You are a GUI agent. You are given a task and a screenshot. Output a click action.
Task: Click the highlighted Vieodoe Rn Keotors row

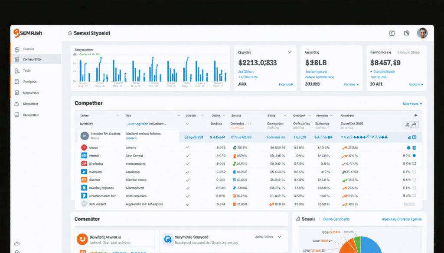(x=249, y=137)
